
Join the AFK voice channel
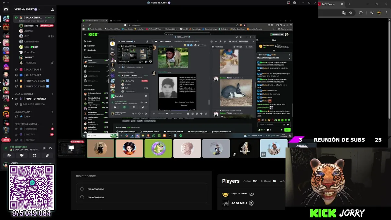point(34,117)
